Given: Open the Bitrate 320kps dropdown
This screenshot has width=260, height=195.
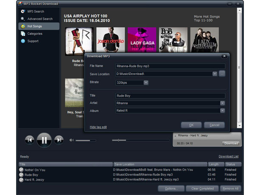Looking at the screenshot, I should coord(146,82).
